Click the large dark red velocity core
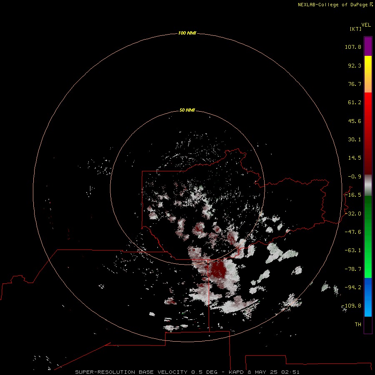The height and width of the screenshot is (375, 375). (x=218, y=270)
